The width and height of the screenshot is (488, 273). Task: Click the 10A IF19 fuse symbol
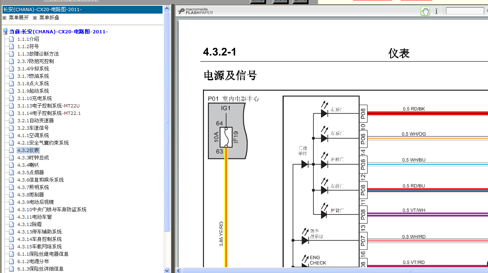[x=226, y=137]
